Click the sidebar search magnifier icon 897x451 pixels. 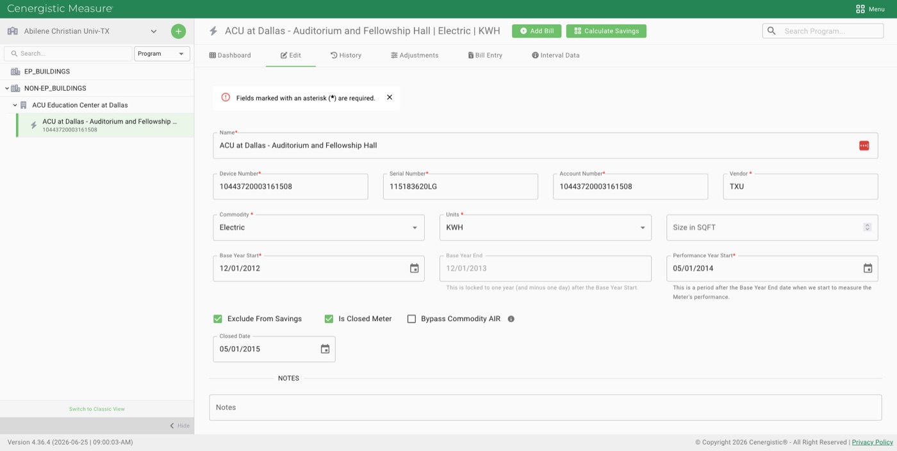(x=13, y=54)
